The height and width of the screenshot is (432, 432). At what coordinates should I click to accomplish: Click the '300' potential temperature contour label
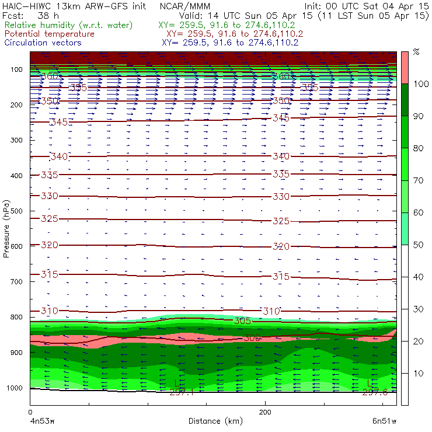[252, 337]
